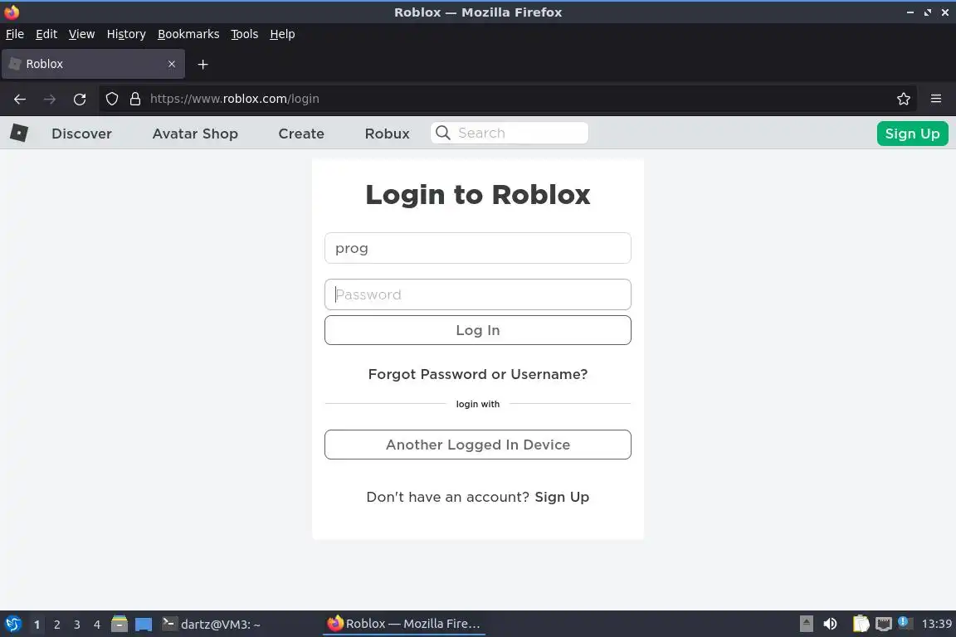Viewport: 956px width, 637px height.
Task: Open dartz@VM3 terminal taskbar item
Action: coord(212,625)
